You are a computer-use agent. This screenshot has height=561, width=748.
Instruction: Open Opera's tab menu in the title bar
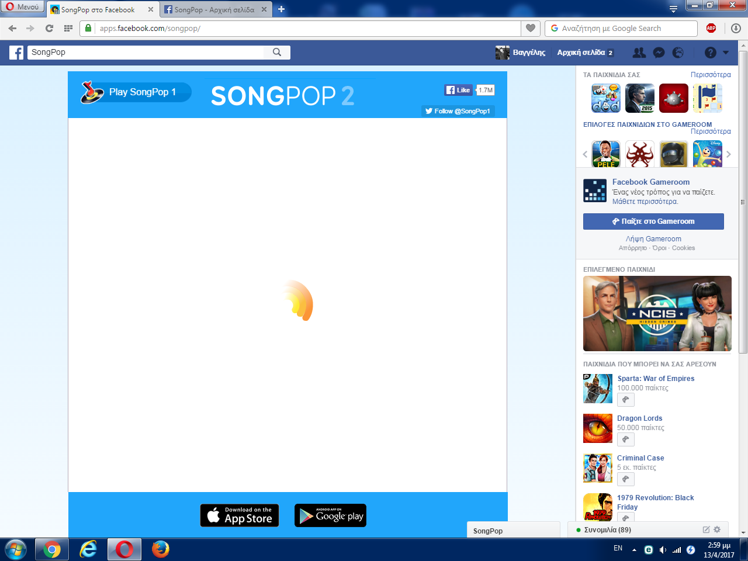[673, 9]
